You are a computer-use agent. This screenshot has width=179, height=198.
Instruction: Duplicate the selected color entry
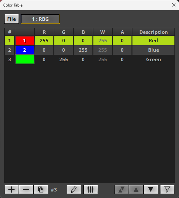tap(41, 190)
